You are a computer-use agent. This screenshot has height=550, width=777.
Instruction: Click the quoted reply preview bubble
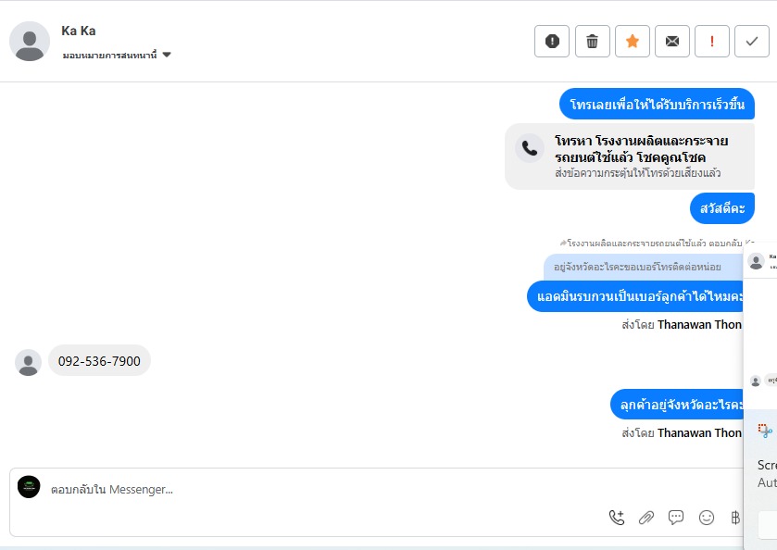coord(644,267)
